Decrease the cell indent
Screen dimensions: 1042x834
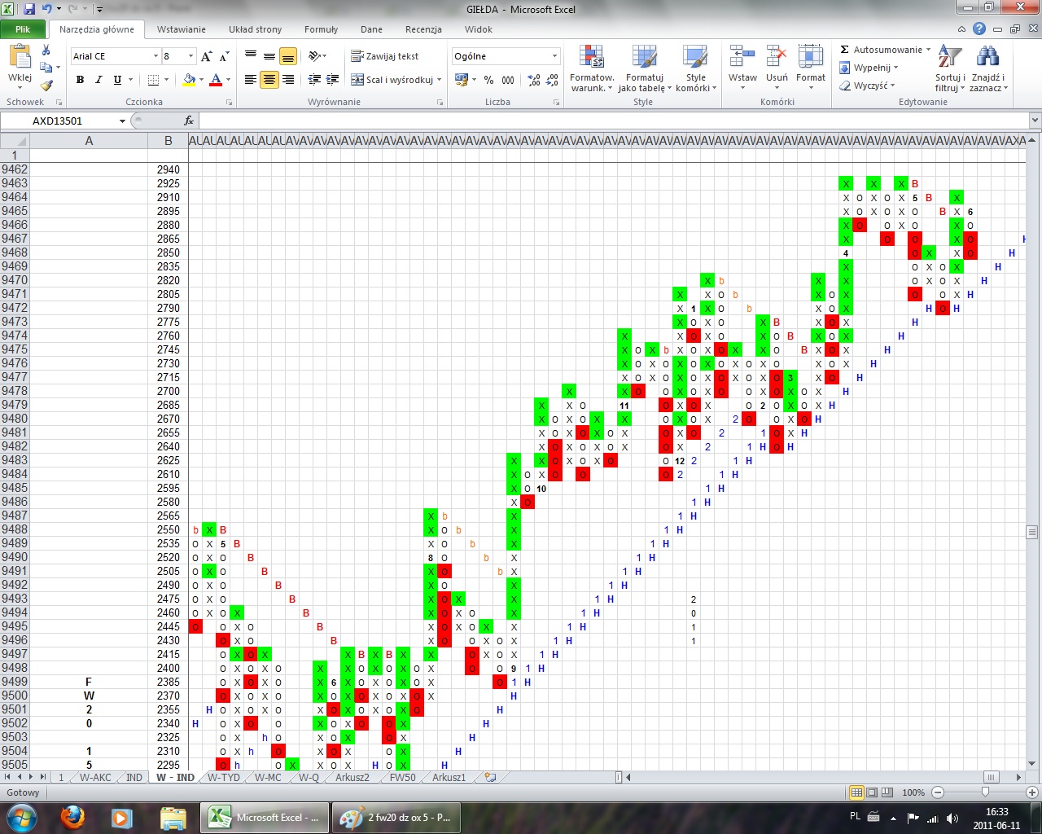(x=314, y=80)
